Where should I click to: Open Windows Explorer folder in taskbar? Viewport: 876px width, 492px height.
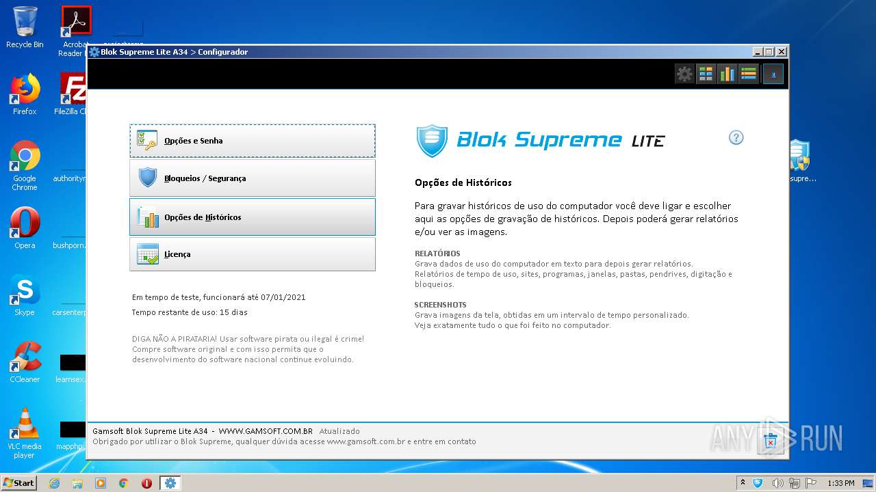[x=77, y=483]
